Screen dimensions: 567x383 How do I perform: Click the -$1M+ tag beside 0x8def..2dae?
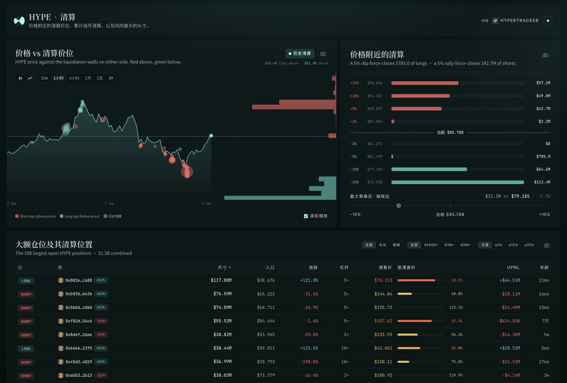click(101, 335)
